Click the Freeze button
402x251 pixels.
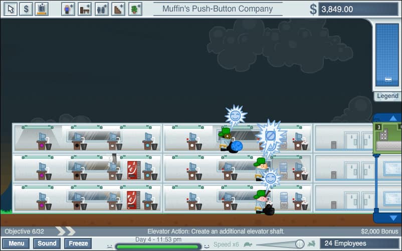click(x=78, y=243)
